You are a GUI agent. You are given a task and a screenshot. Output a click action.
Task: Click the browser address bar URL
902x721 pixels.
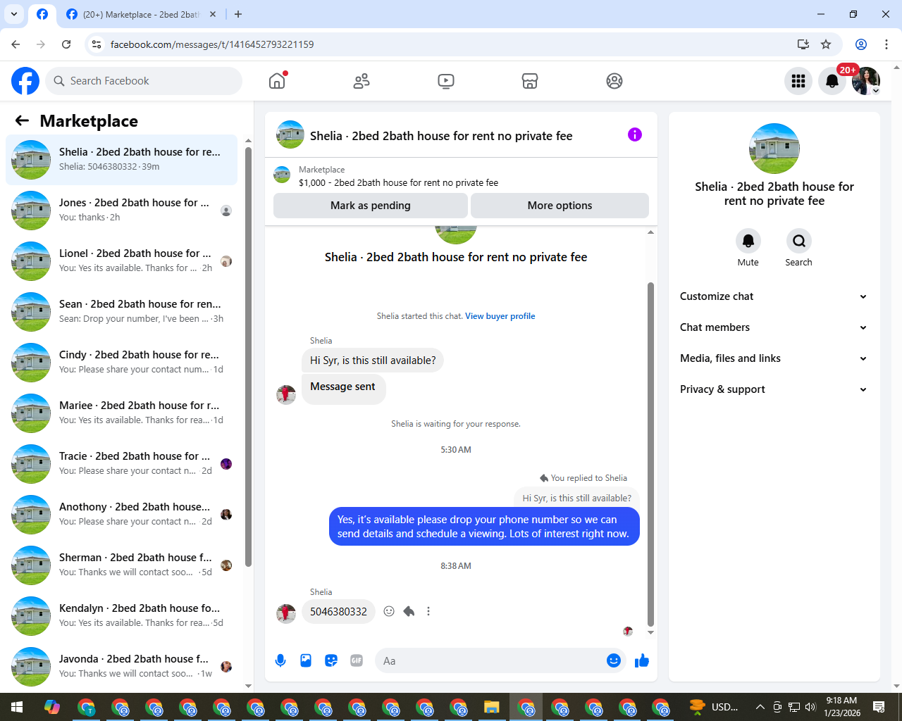[x=212, y=44]
